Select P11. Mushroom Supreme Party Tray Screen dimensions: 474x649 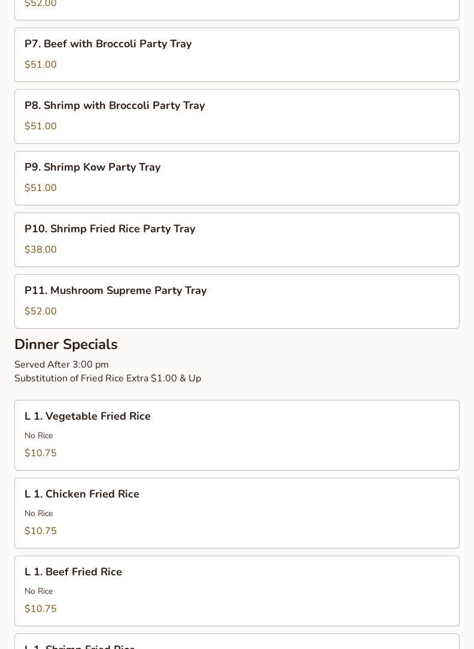pos(116,291)
